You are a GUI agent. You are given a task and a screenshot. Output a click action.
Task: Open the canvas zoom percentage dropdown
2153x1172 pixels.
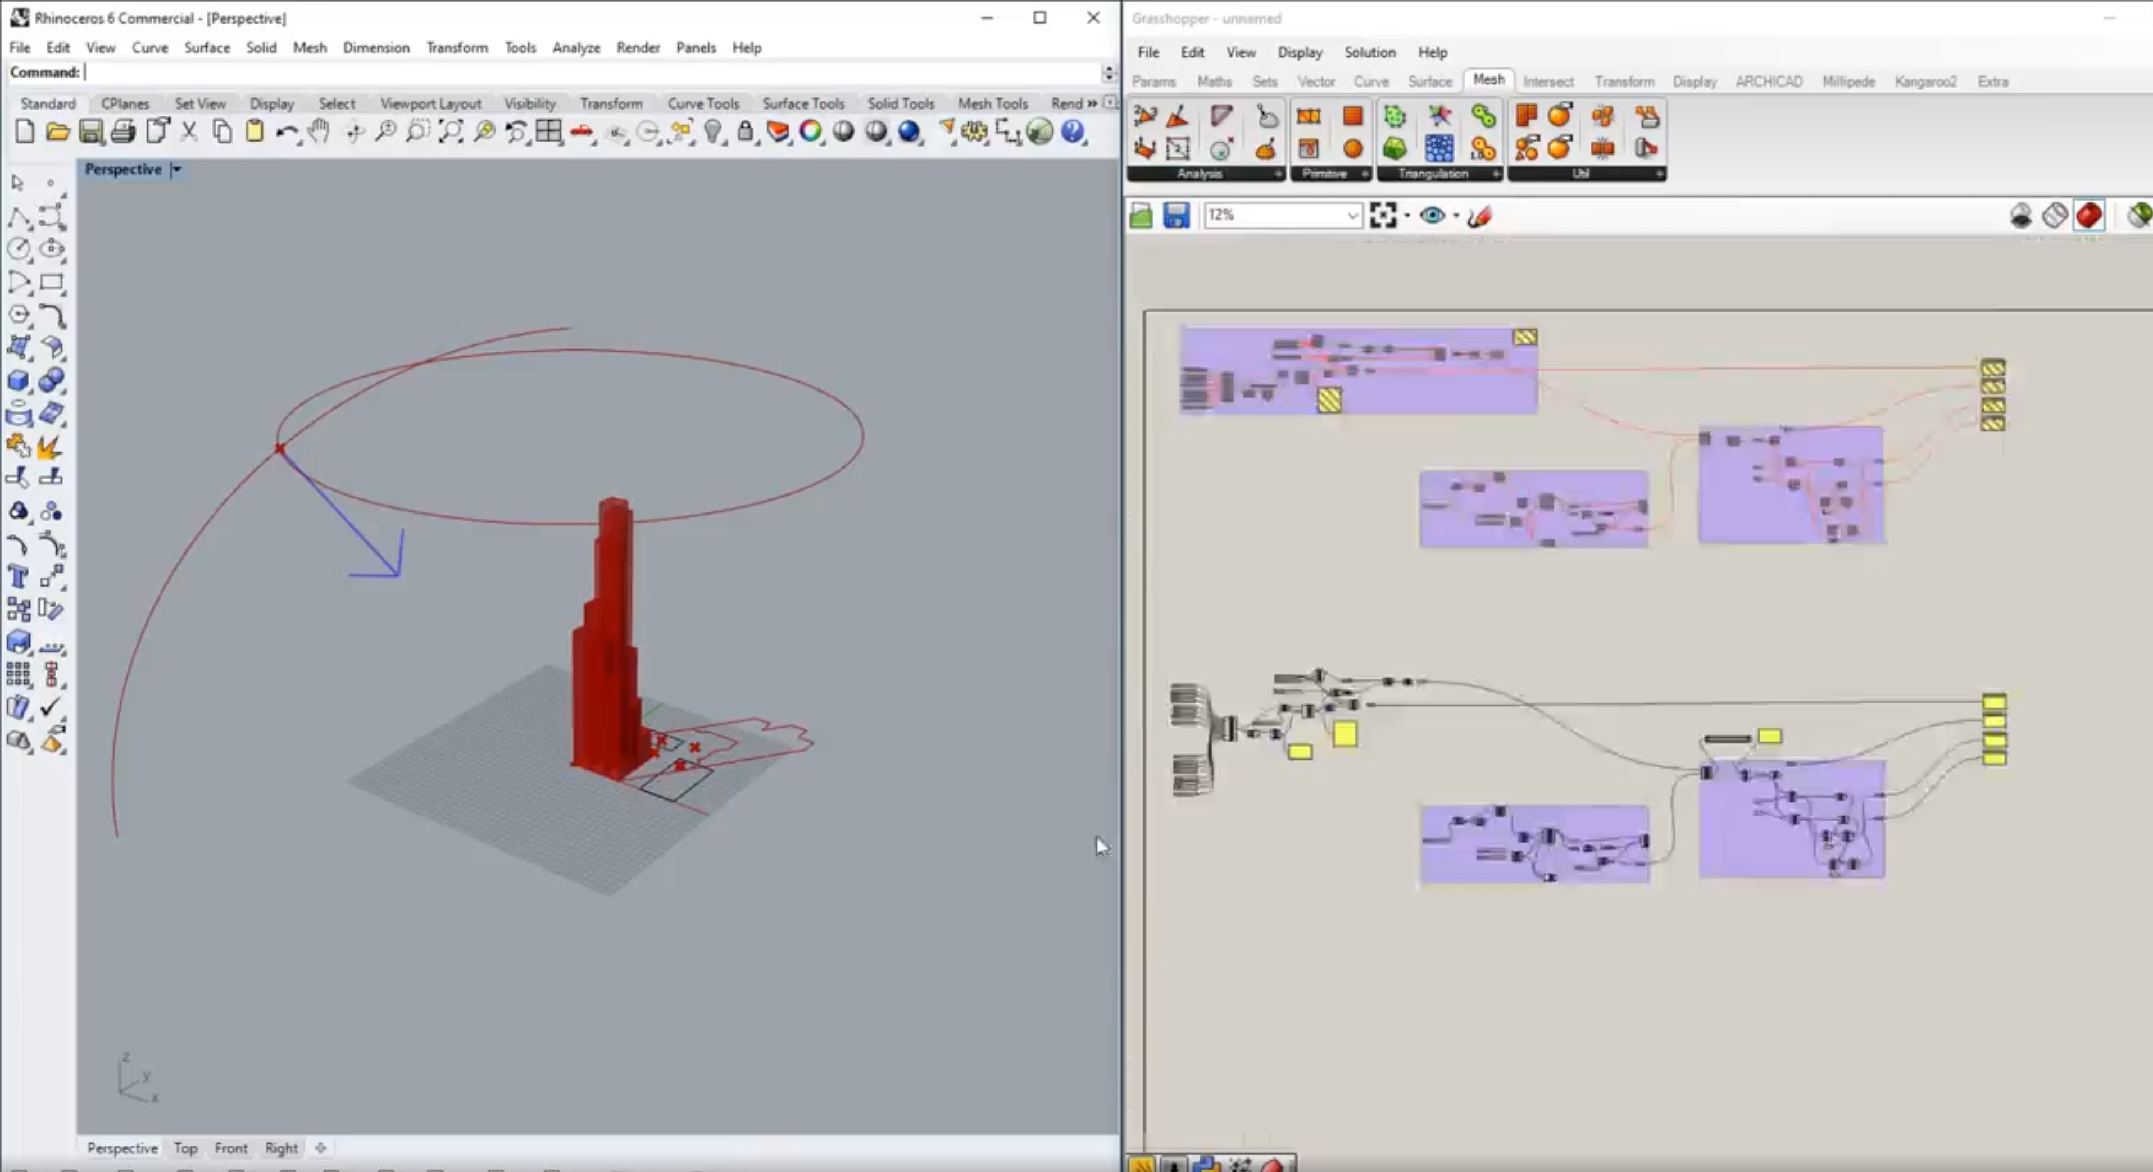click(1352, 216)
